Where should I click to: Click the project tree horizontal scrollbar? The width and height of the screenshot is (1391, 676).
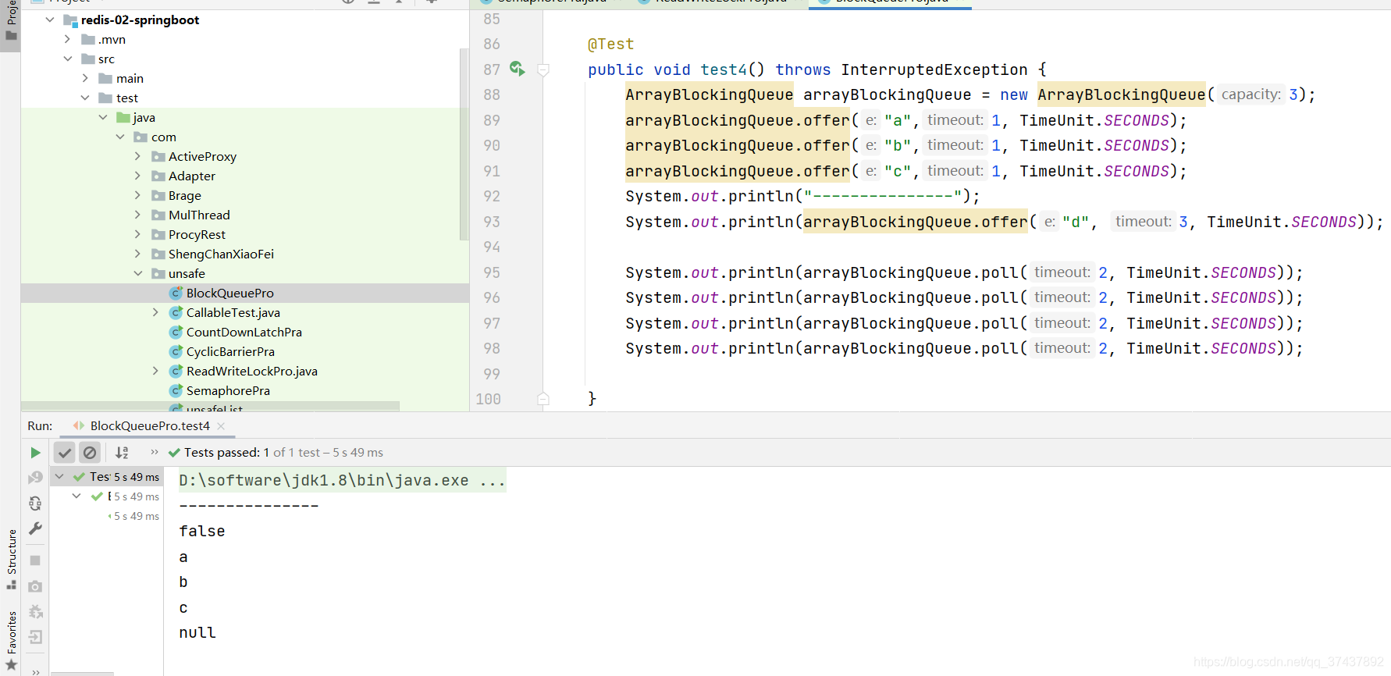click(x=211, y=407)
